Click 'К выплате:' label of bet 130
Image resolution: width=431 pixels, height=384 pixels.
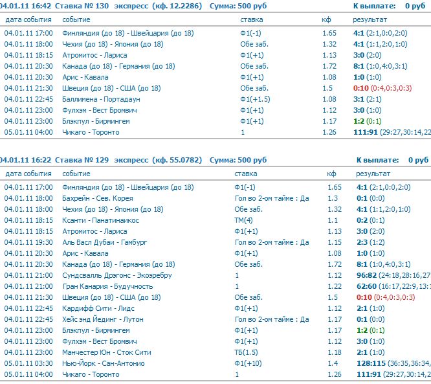pyautogui.click(x=375, y=6)
